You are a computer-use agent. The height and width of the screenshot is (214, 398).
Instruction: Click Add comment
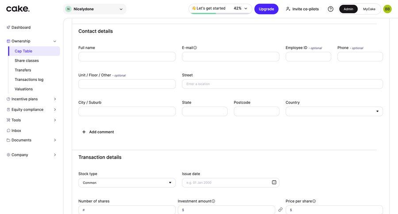[98, 132]
